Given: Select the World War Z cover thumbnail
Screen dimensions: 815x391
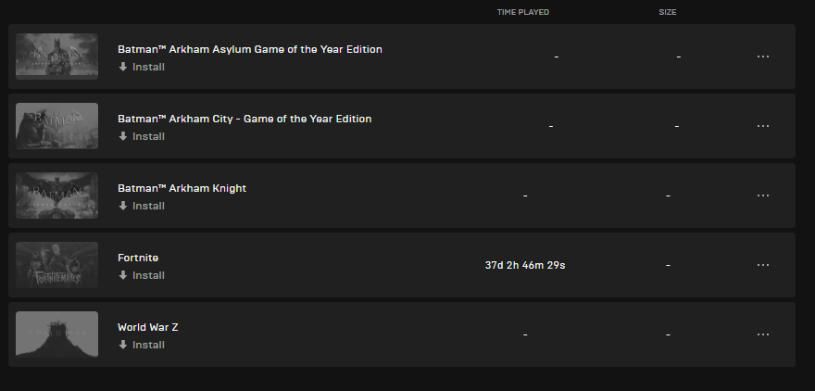Looking at the screenshot, I should pyautogui.click(x=56, y=334).
